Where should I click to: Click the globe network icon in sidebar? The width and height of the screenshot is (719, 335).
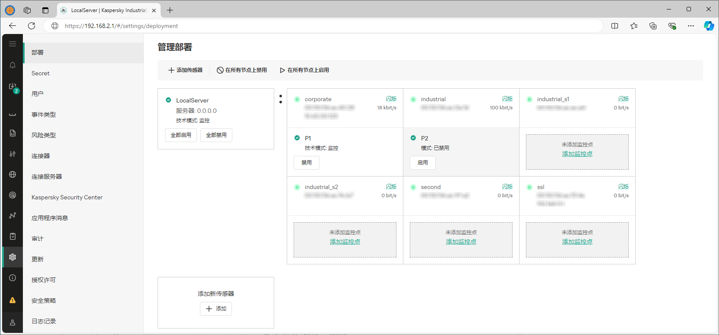coord(13,174)
